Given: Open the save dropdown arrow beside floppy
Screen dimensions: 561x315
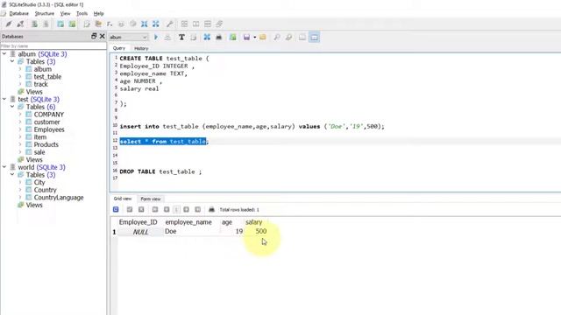Looking at the screenshot, I should tap(255, 37).
